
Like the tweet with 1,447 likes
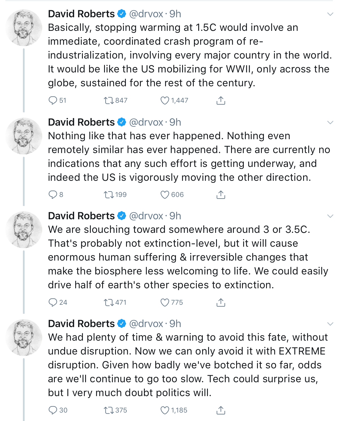(165, 100)
